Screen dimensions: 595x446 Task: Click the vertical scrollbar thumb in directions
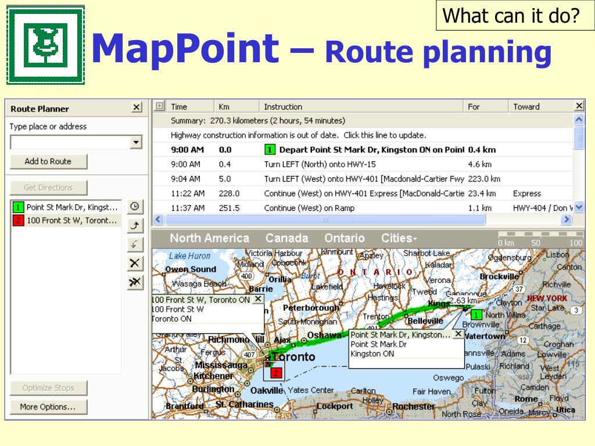[579, 137]
